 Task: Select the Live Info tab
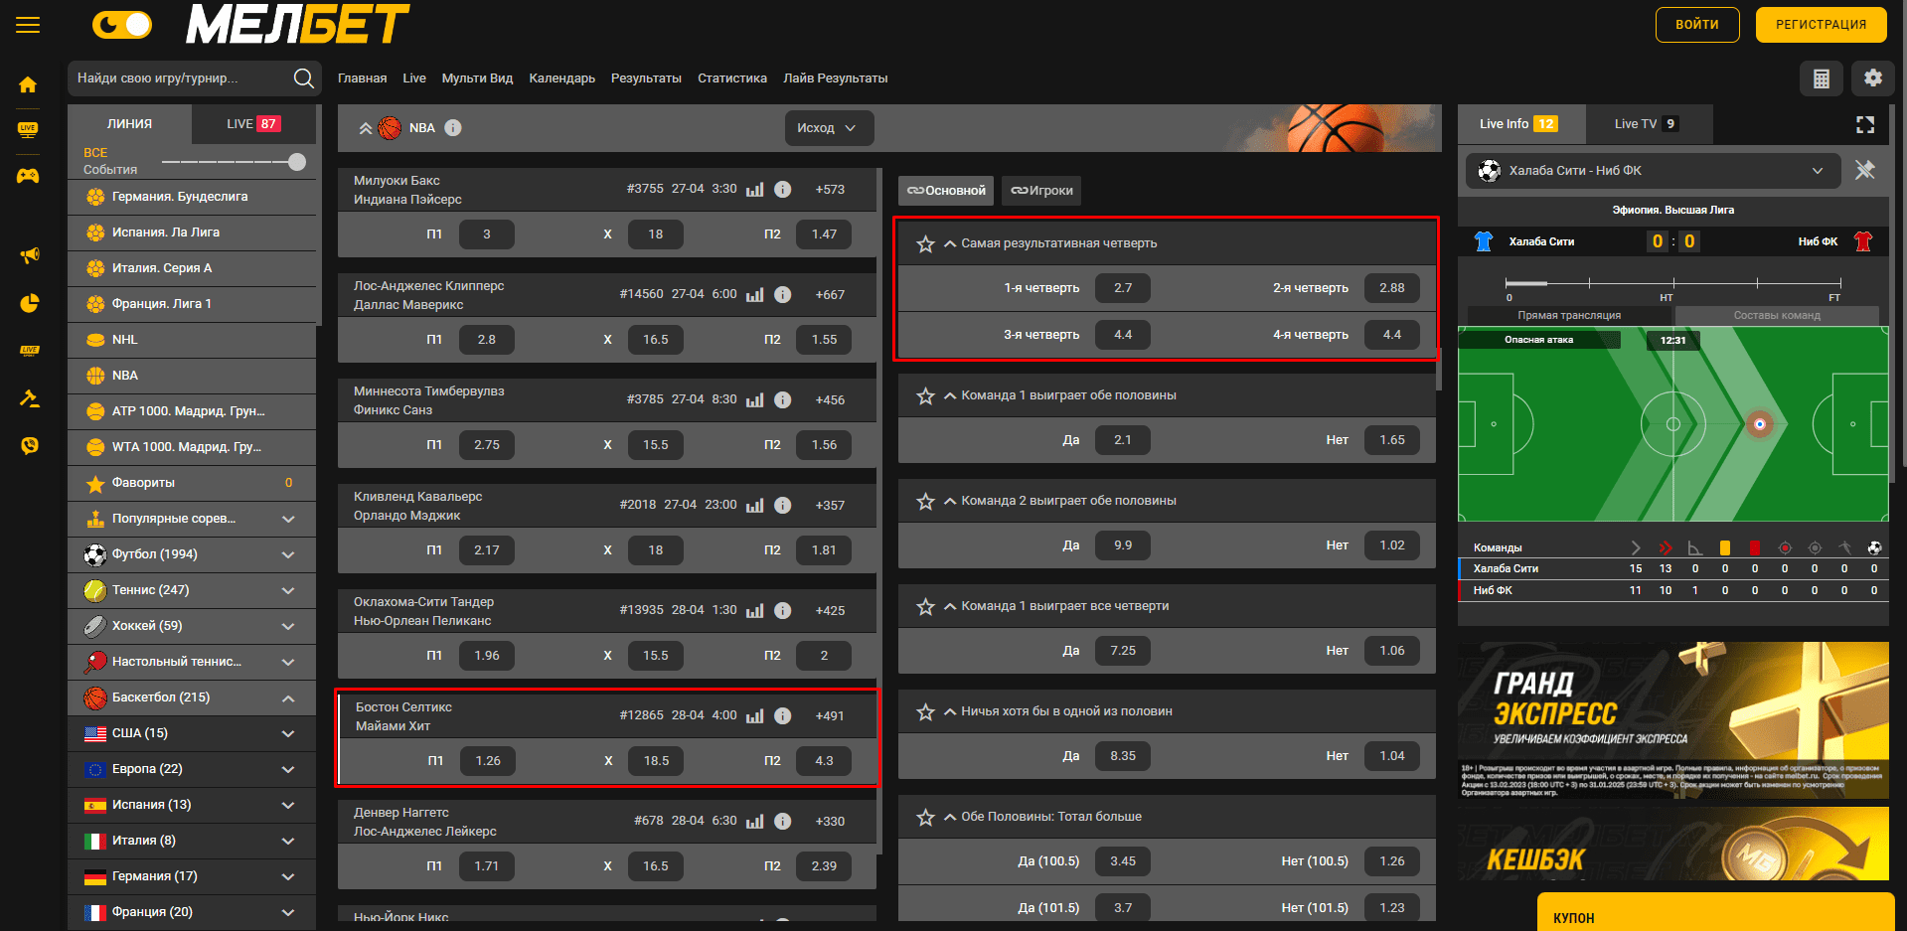1519,124
